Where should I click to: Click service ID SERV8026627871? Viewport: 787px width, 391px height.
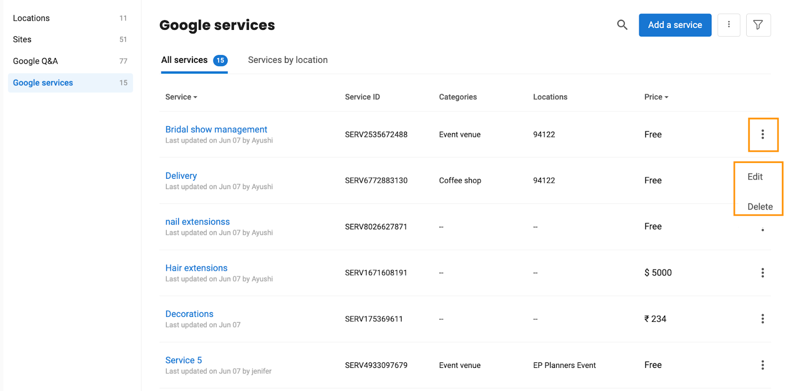[376, 226]
